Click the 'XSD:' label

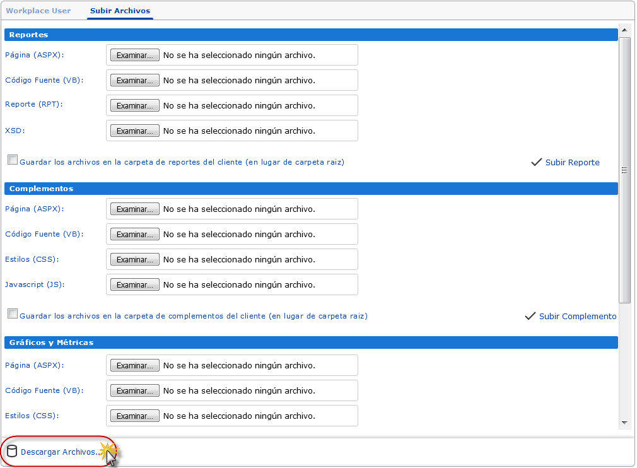click(x=15, y=131)
